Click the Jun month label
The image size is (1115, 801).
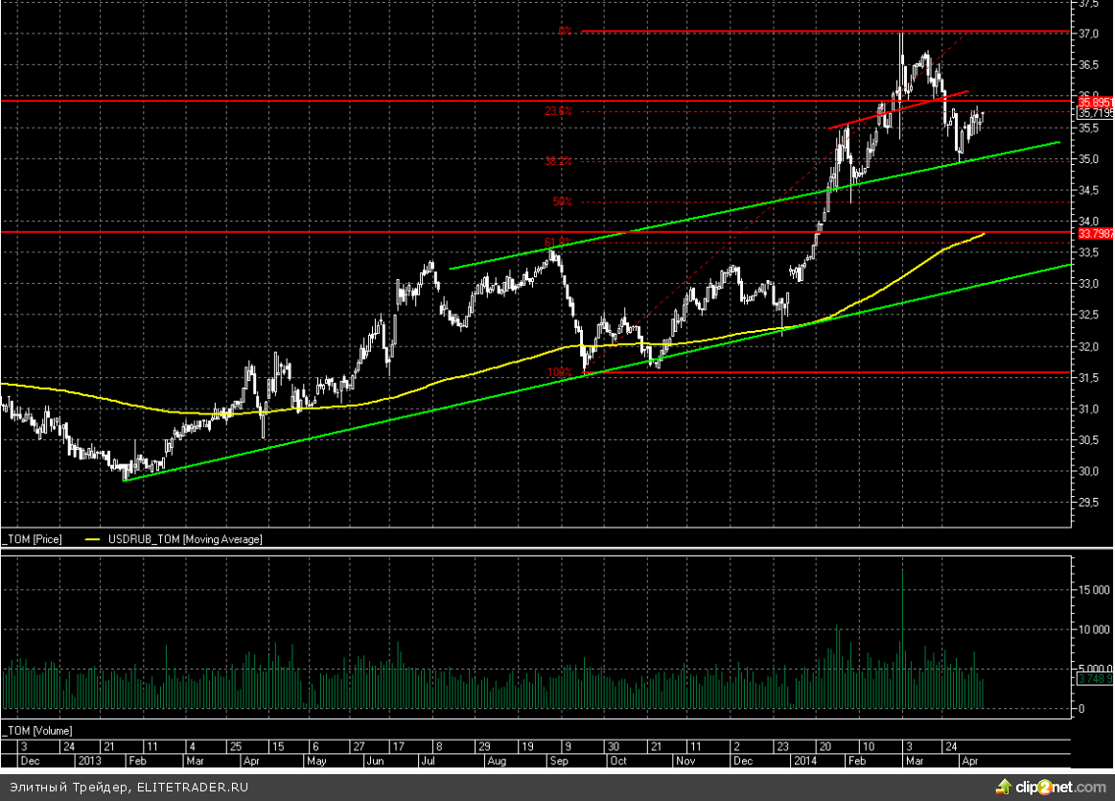pos(375,761)
